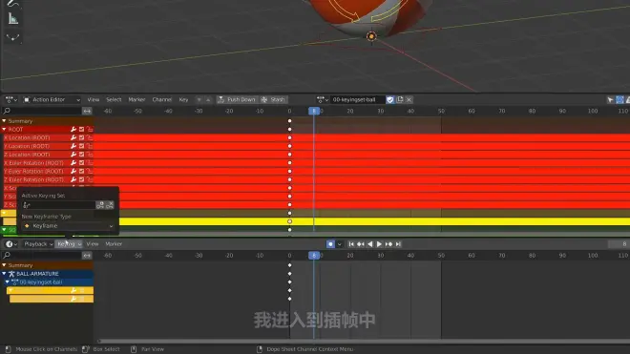Toggle Show Hidden filter icon
Image resolution: width=630 pixels, height=354 pixels.
coord(619,99)
